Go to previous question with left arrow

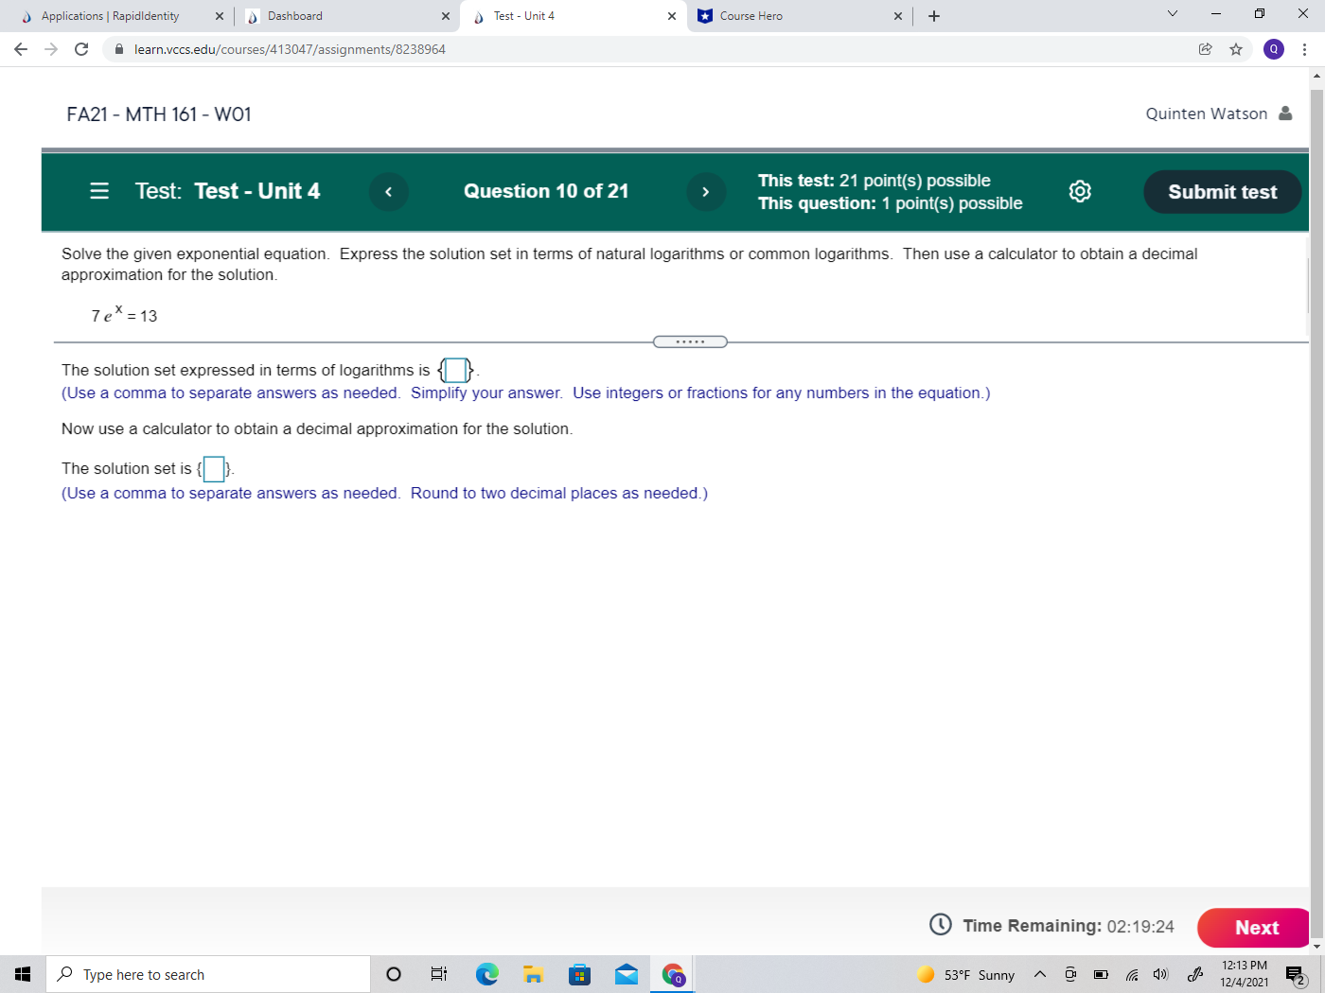pyautogui.click(x=388, y=191)
